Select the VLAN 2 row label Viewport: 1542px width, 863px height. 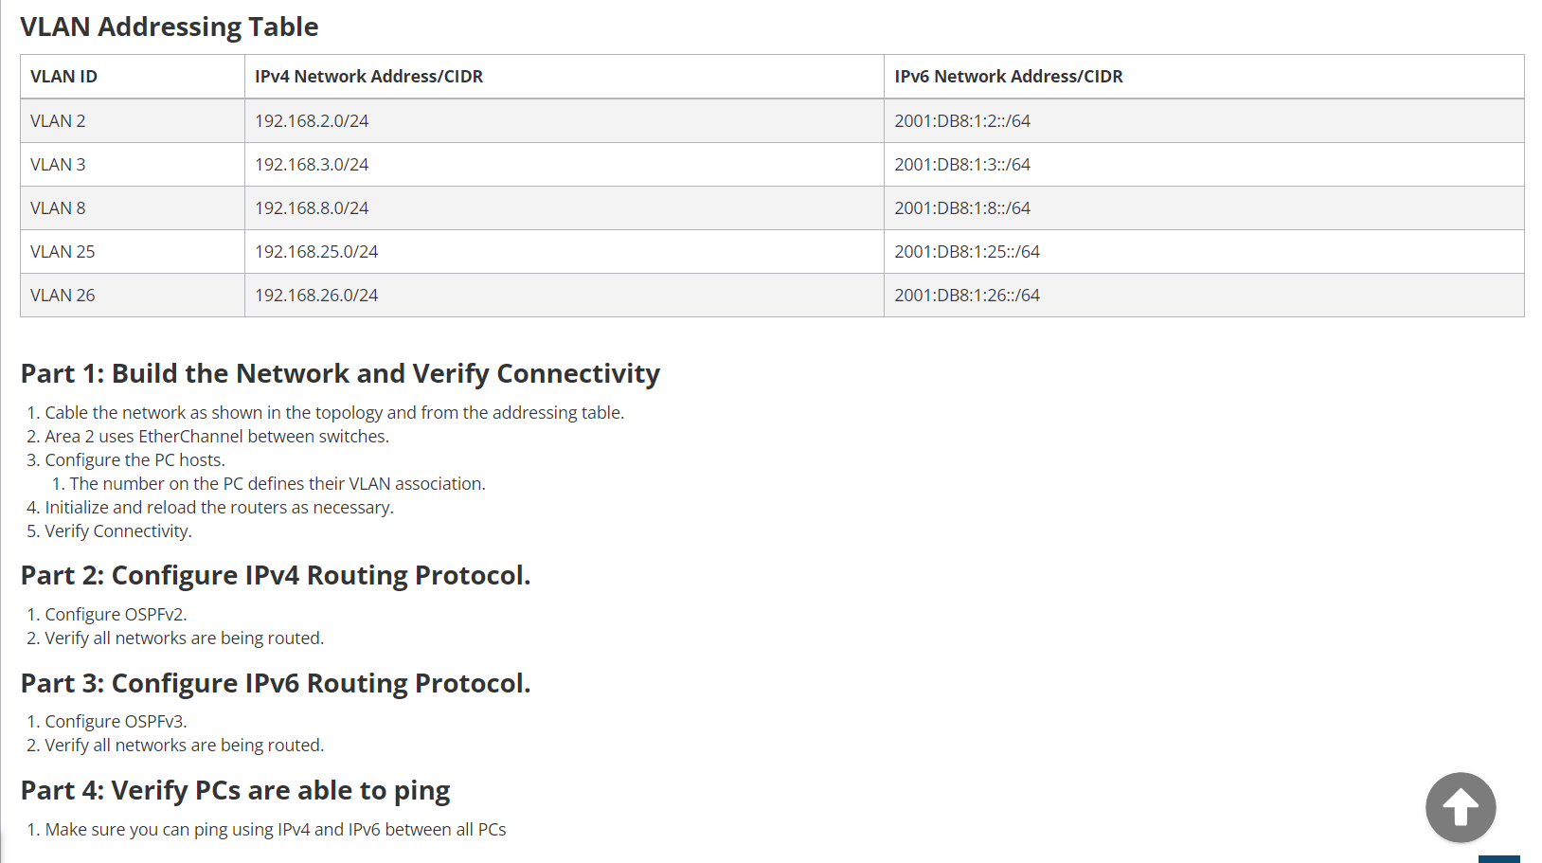click(x=59, y=120)
